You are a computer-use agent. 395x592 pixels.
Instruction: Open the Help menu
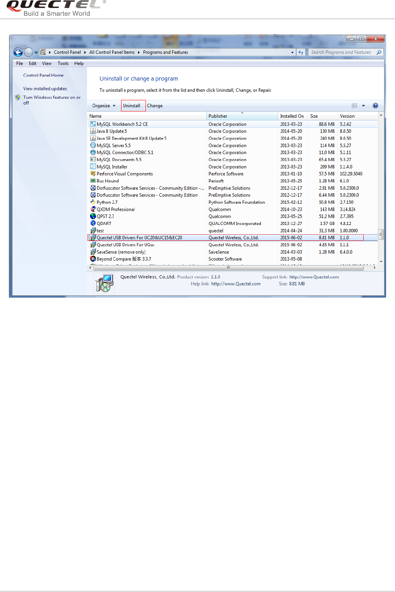click(79, 63)
